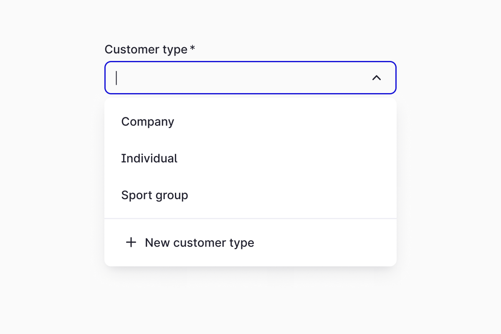Image resolution: width=501 pixels, height=334 pixels.
Task: Choose Individual from the list
Action: click(149, 159)
